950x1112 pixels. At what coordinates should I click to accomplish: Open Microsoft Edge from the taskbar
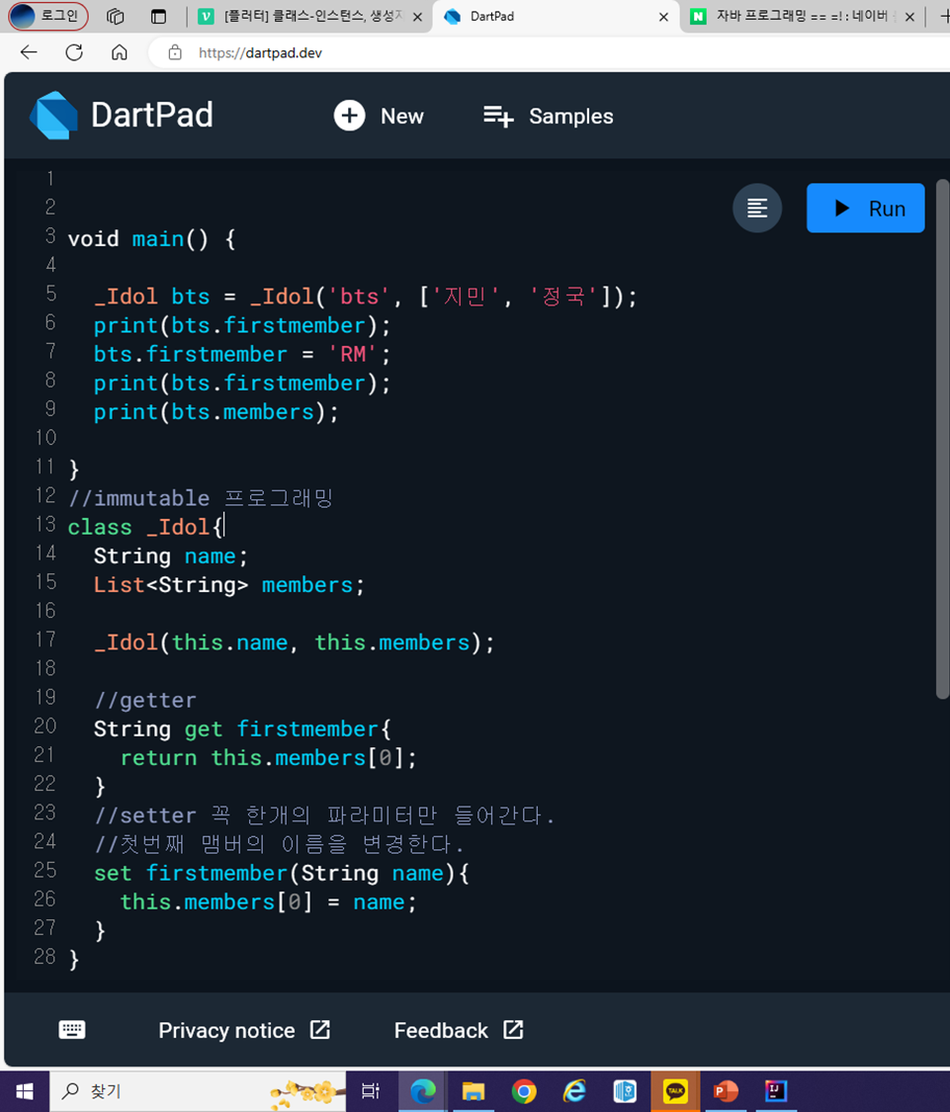[423, 1091]
